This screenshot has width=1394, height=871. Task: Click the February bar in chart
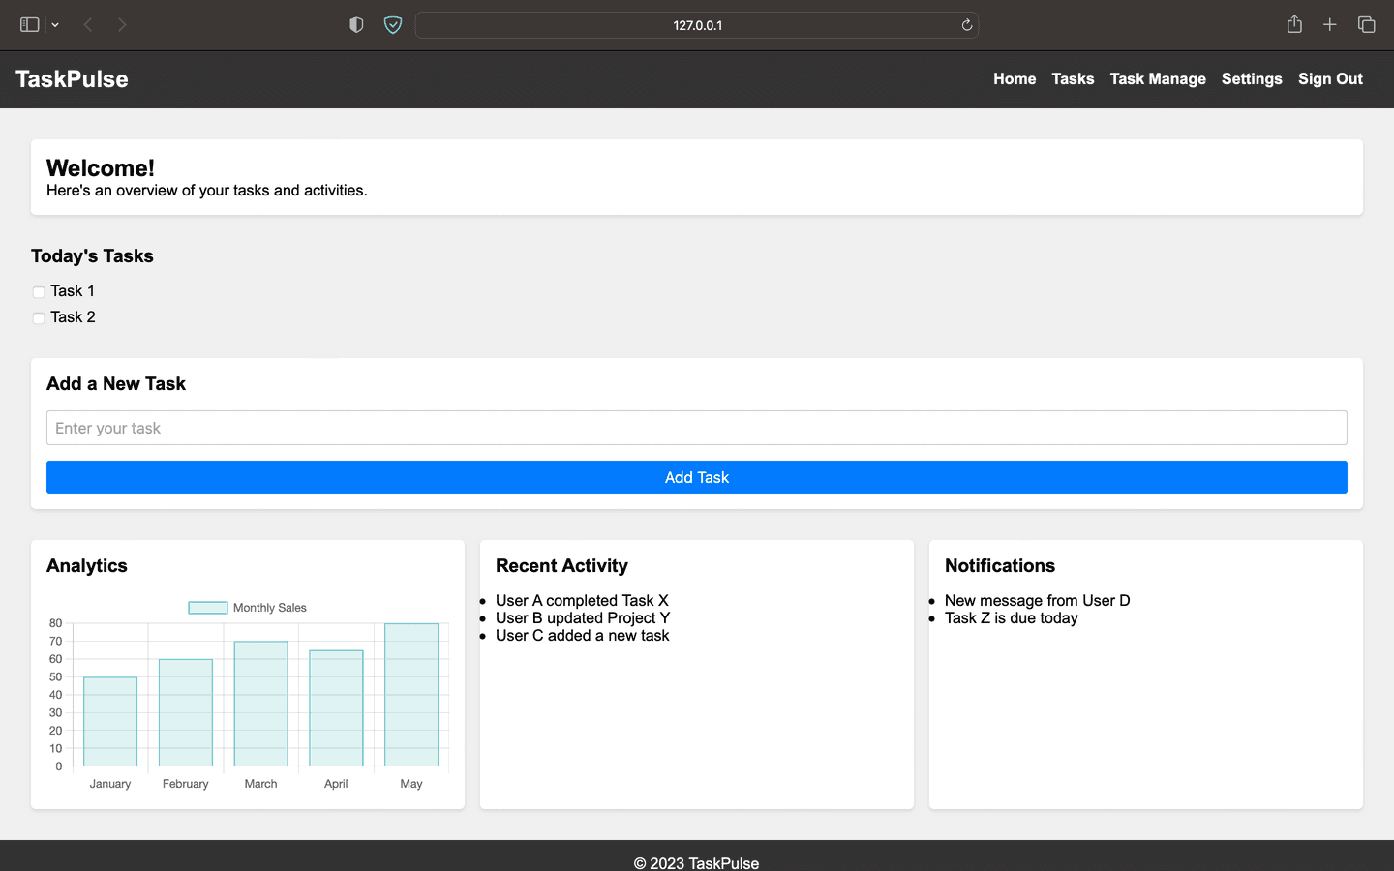(x=186, y=713)
